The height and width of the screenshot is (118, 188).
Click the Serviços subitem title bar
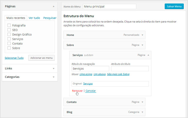[x=110, y=55]
